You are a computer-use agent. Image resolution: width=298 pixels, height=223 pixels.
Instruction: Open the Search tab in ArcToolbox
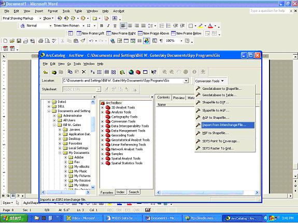click(134, 192)
